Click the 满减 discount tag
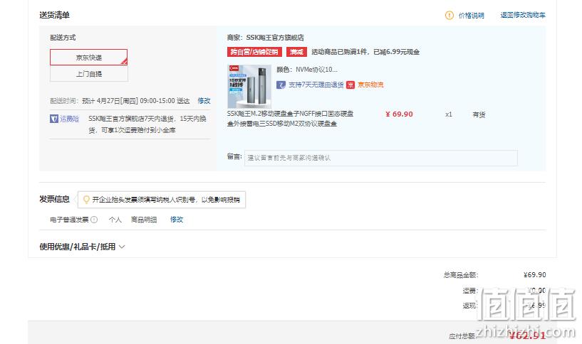The height and width of the screenshot is (344, 582). pos(296,52)
